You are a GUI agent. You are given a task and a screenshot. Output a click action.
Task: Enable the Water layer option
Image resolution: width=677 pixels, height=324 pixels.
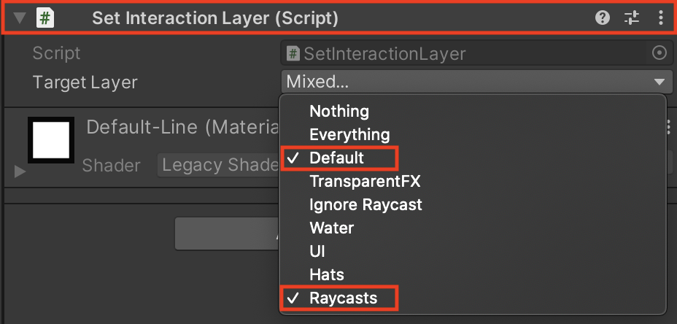[331, 228]
